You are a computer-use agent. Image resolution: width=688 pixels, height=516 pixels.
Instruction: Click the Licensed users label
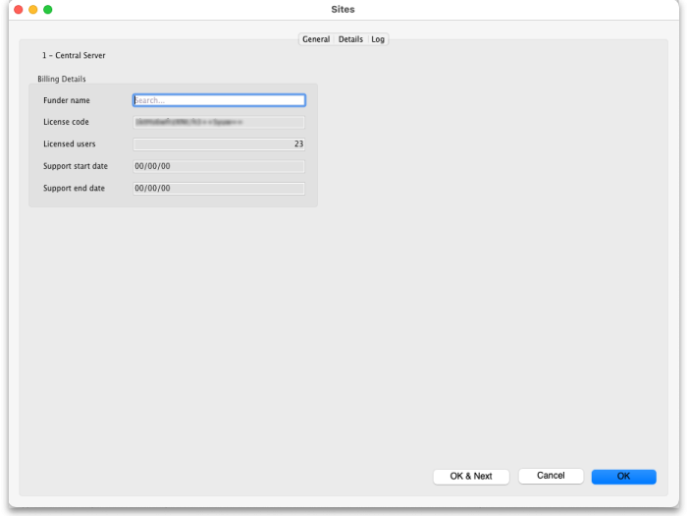pyautogui.click(x=70, y=144)
